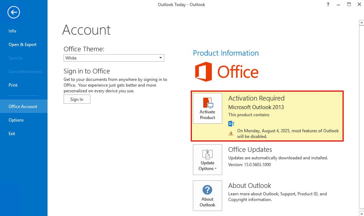This screenshot has height=216, width=364.
Task: Click the Outlook app icon under This product contains
Action: coord(231,124)
